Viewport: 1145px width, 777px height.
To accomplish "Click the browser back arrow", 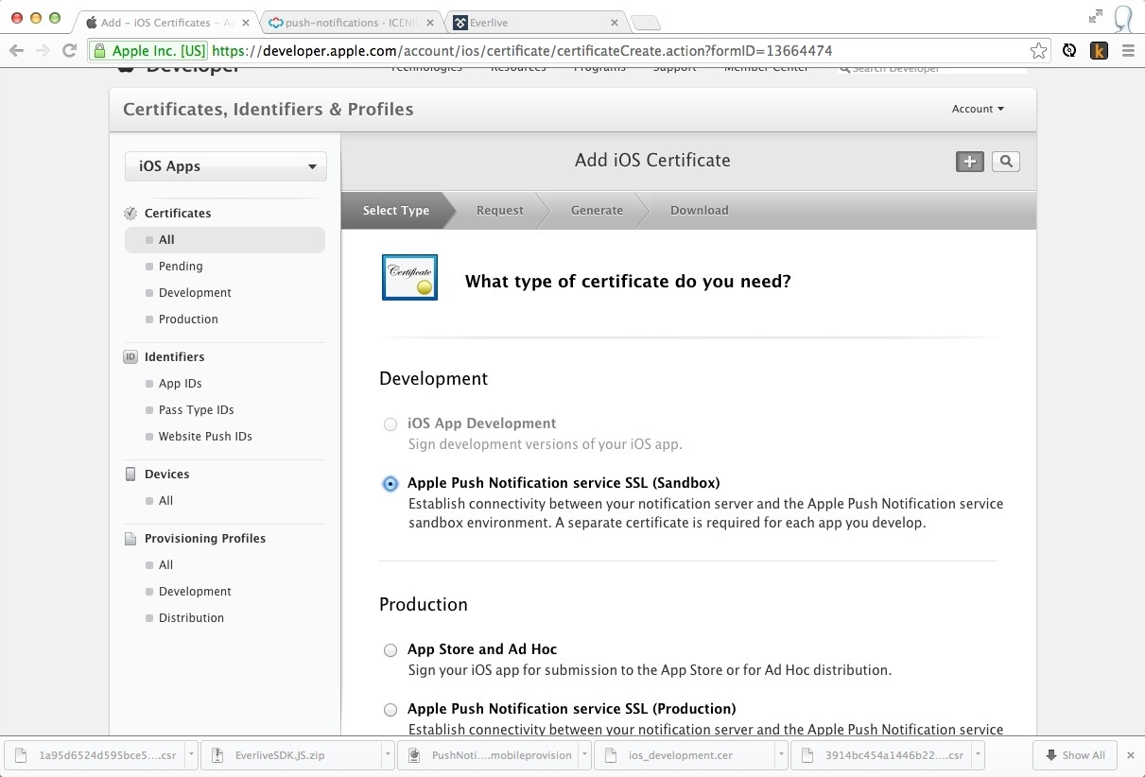I will coord(16,51).
